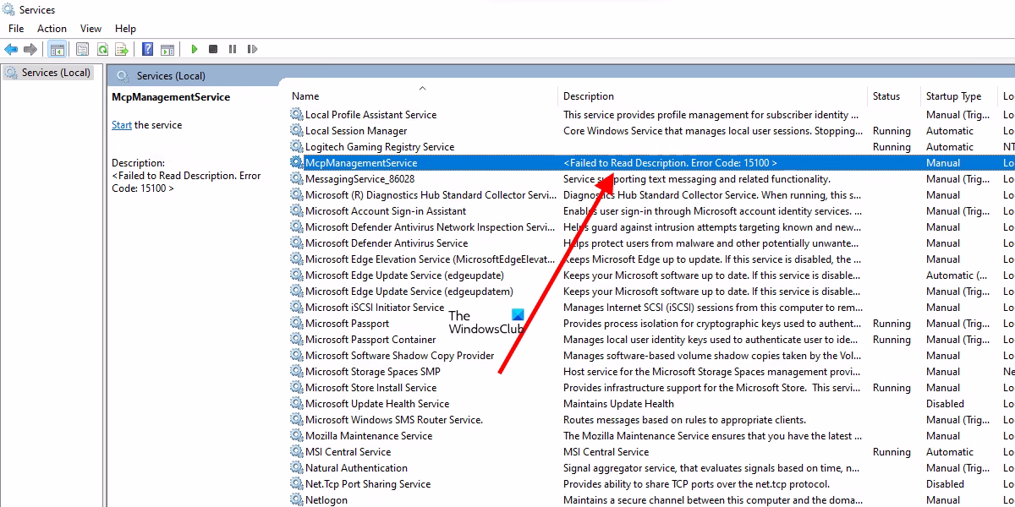Refresh the services list via toolbar icon
This screenshot has width=1015, height=507.
tap(103, 48)
